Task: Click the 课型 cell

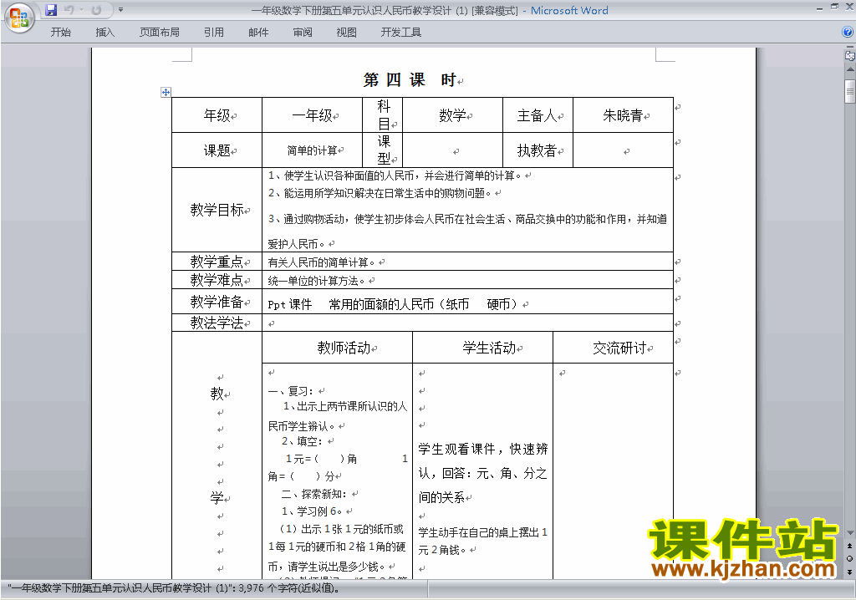Action: [383, 150]
